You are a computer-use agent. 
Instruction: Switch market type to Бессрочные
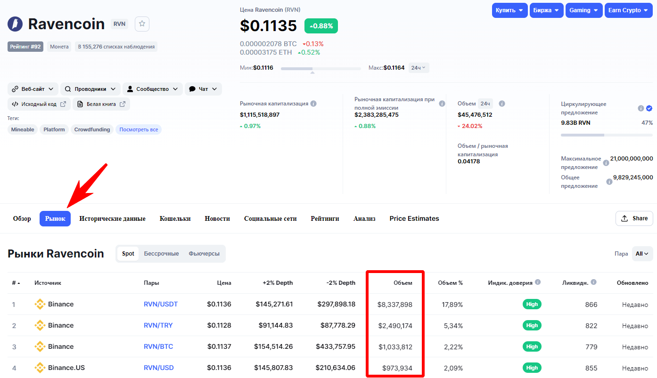coord(161,254)
